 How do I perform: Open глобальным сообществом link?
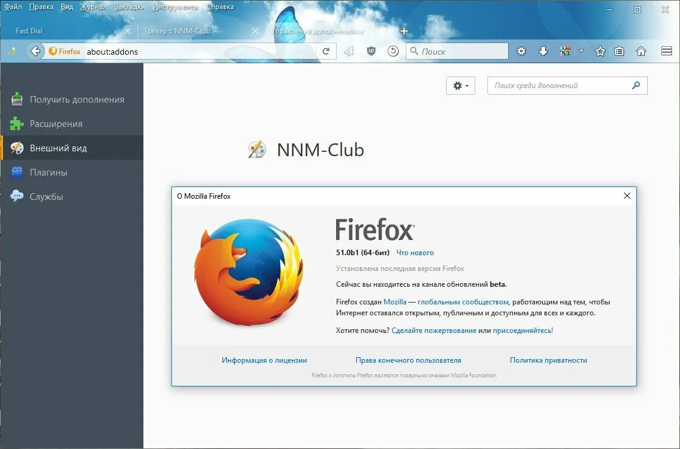(x=462, y=301)
